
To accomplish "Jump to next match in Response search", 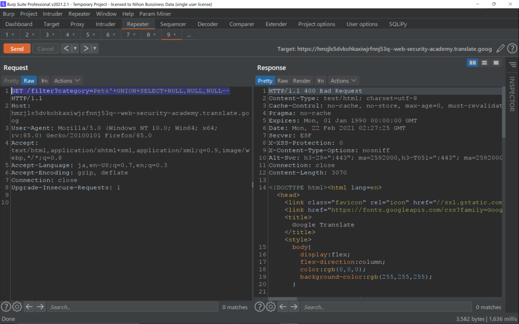I will [x=294, y=307].
